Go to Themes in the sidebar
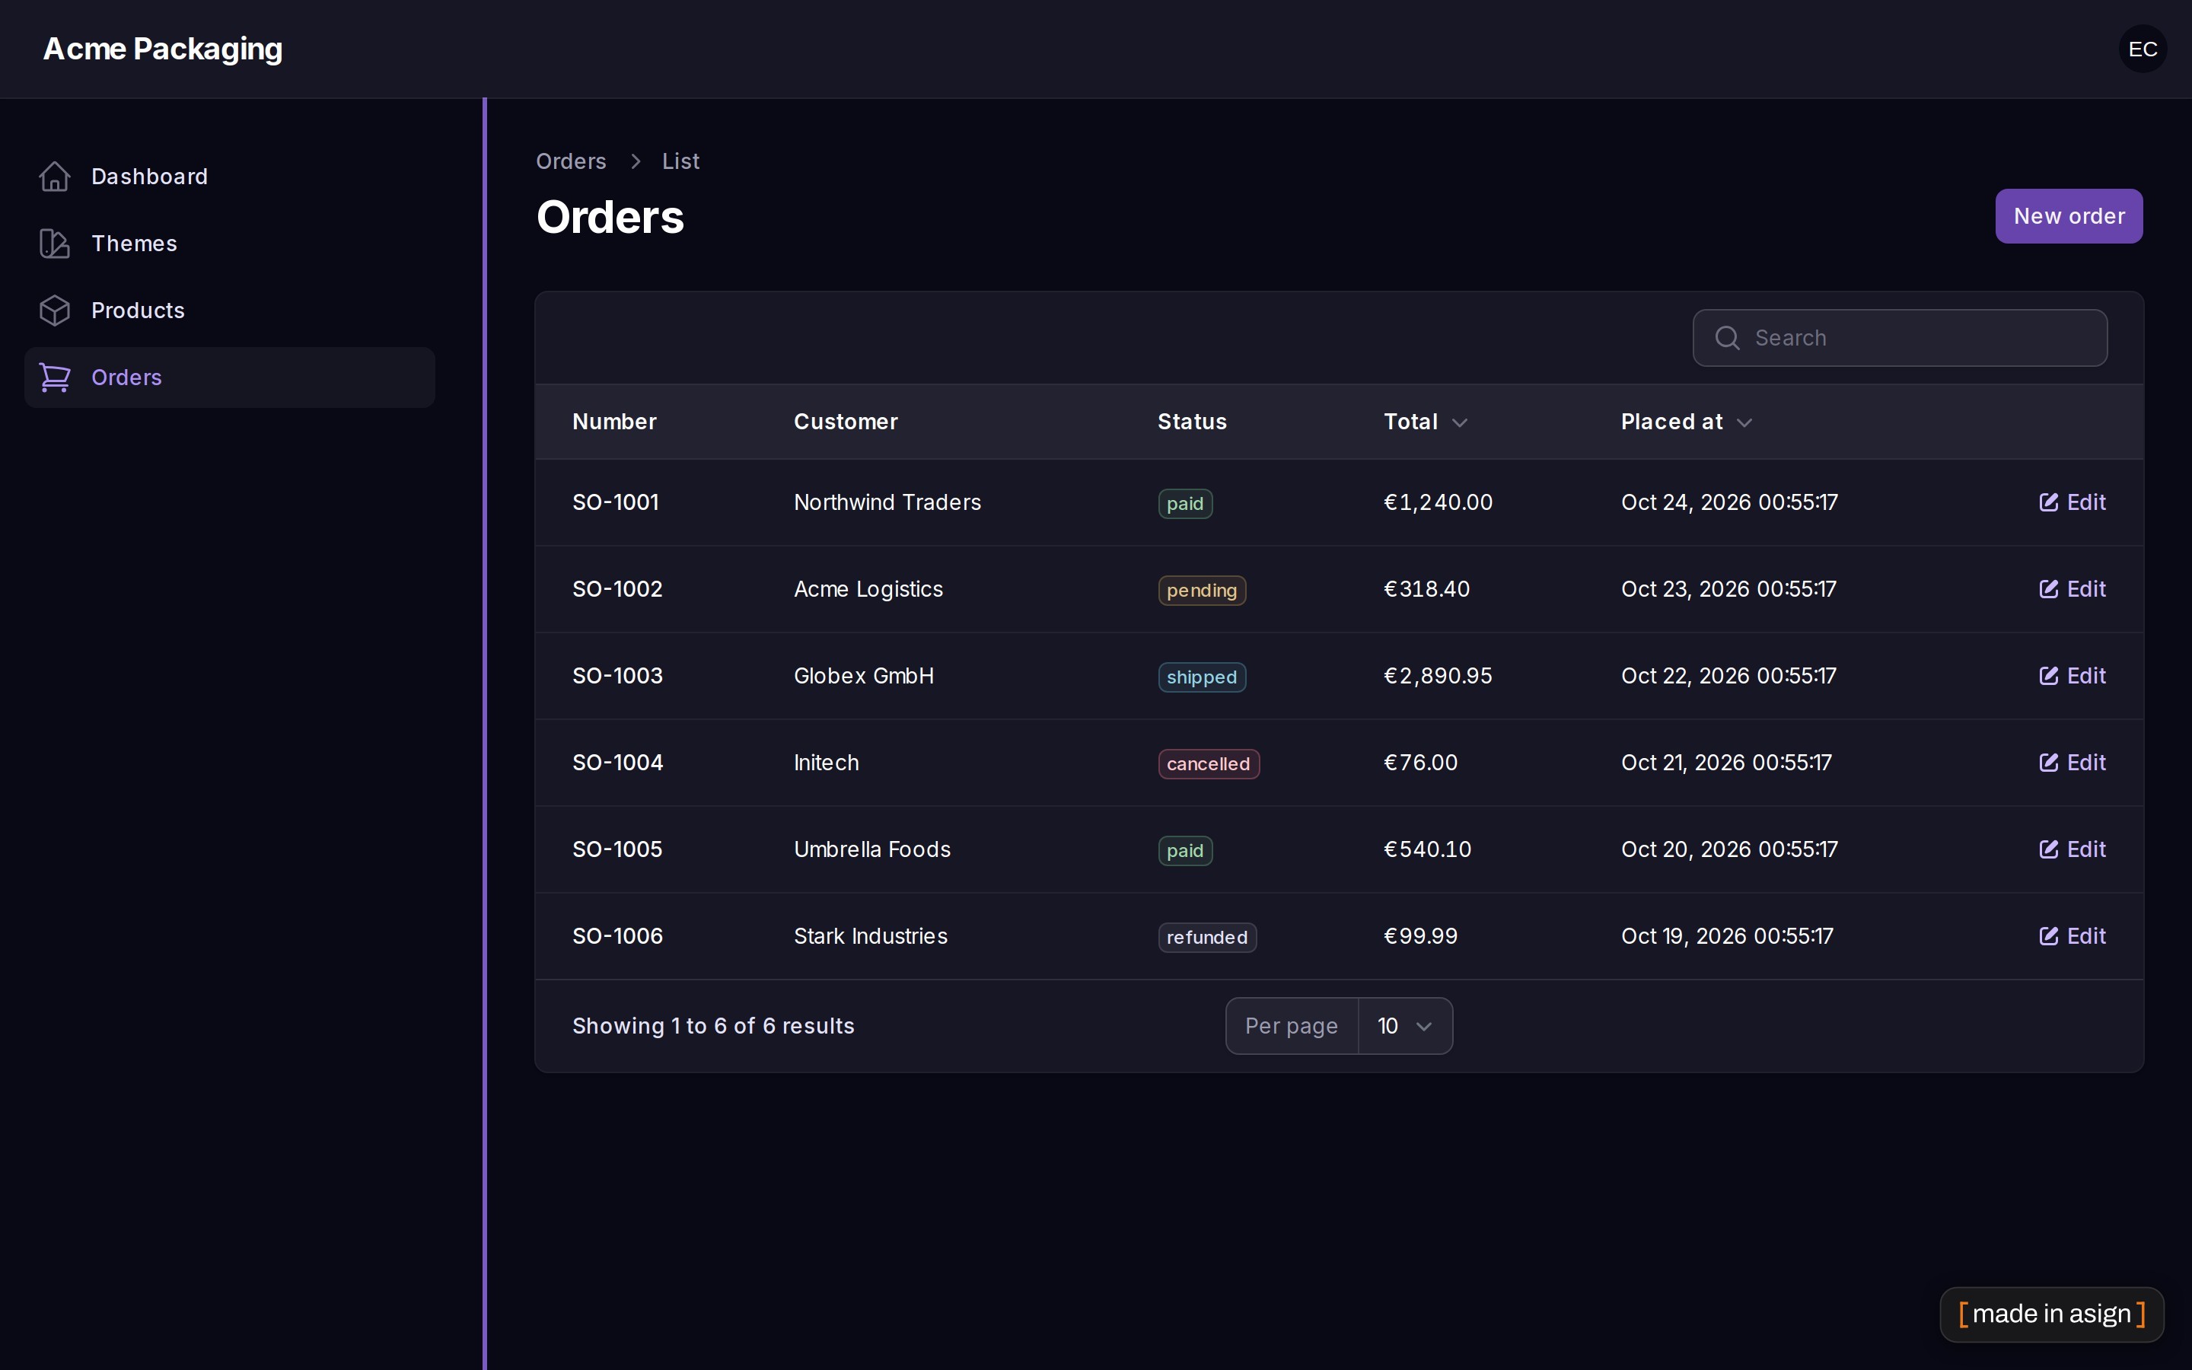 pos(229,244)
